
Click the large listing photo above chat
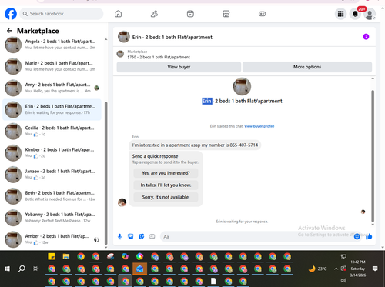tap(242, 86)
